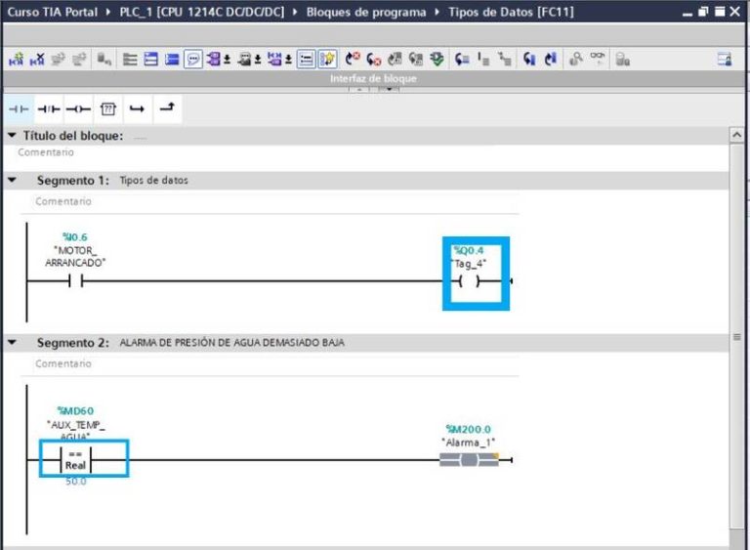Click the grayed Insert row icon
Viewport: 750px width, 550px height.
(x=59, y=60)
